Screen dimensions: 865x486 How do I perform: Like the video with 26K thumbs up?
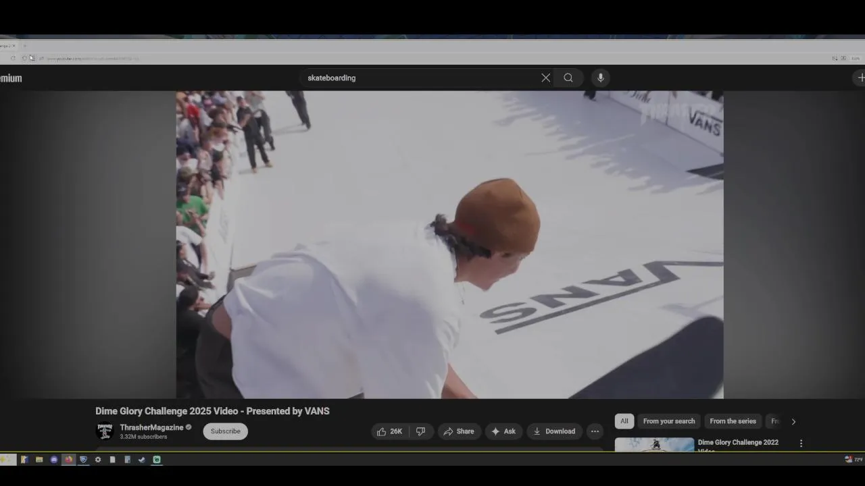click(389, 431)
